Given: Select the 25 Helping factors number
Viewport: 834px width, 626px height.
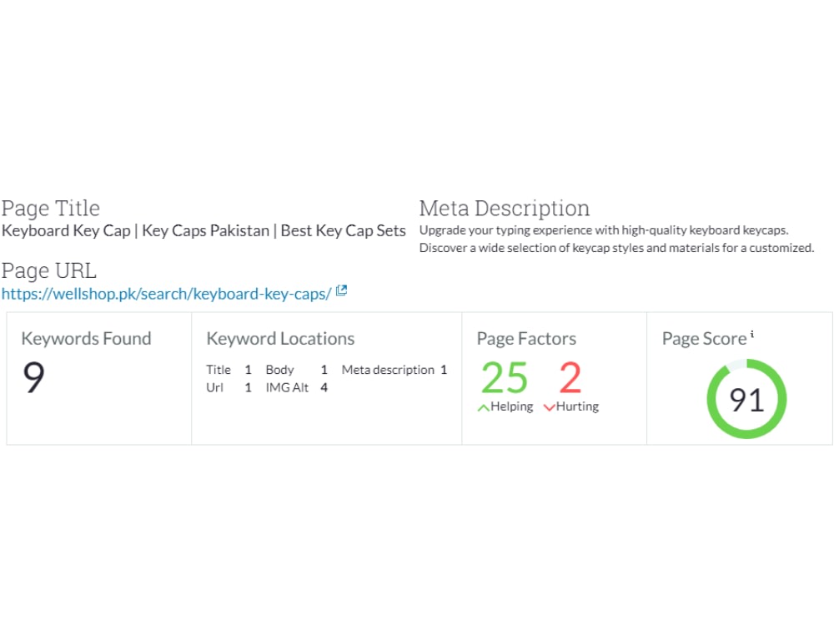Looking at the screenshot, I should [505, 377].
